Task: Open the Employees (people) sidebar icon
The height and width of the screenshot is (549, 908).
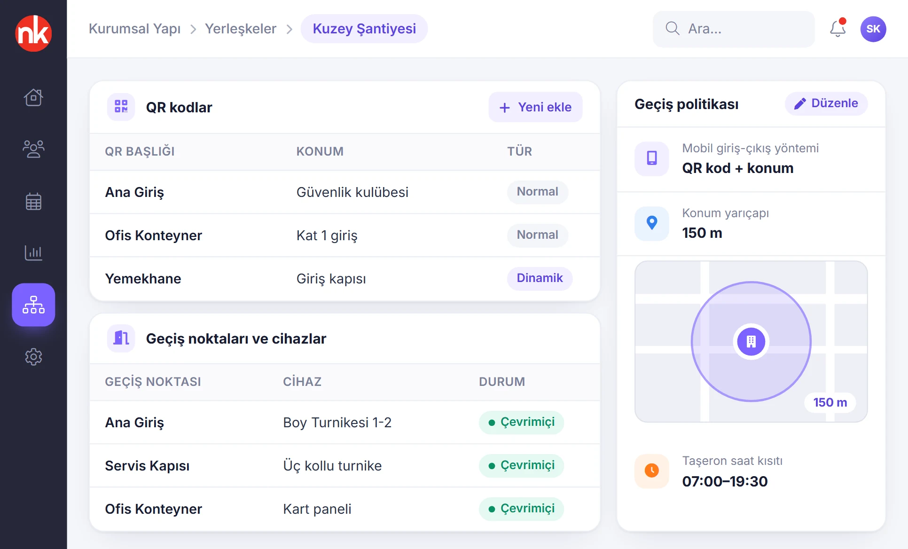Action: (x=33, y=149)
